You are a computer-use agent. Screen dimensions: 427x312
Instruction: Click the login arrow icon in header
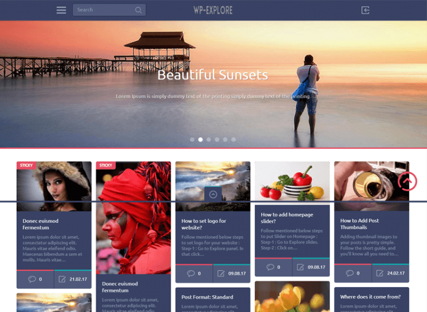365,11
